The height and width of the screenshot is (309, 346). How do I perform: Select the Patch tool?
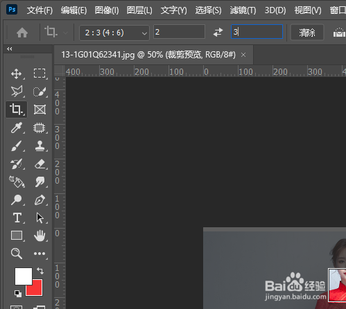click(40, 127)
